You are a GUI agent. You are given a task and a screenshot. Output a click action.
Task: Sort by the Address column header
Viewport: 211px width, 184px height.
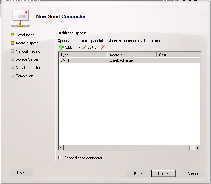pyautogui.click(x=132, y=55)
